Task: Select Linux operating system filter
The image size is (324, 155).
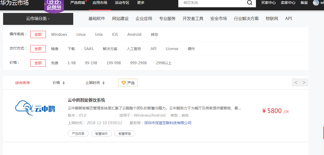Action: pyautogui.click(x=81, y=34)
